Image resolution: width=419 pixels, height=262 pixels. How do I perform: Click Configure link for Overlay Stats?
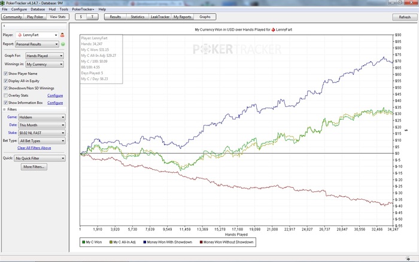(55, 96)
